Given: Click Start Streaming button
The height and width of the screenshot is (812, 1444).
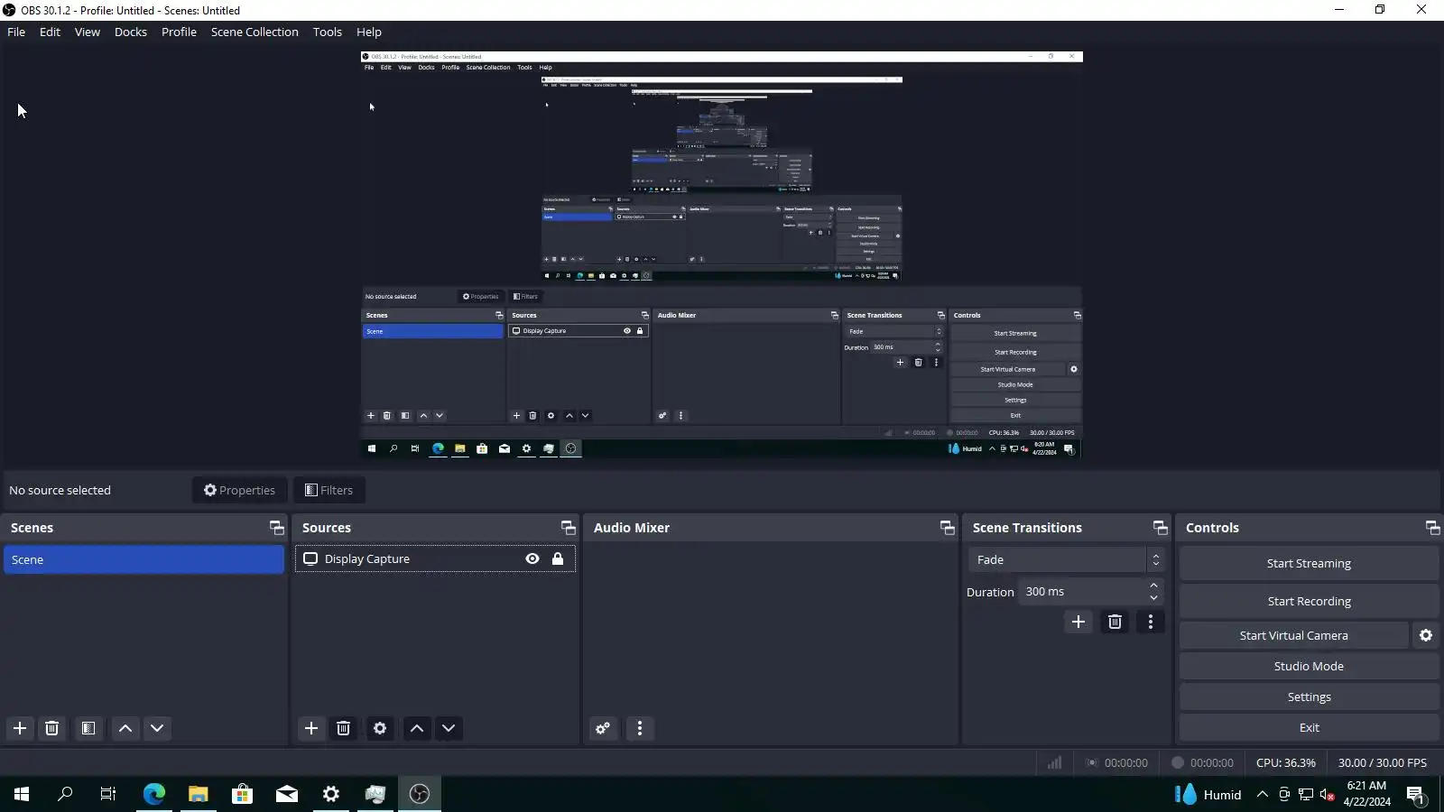Looking at the screenshot, I should [1309, 563].
